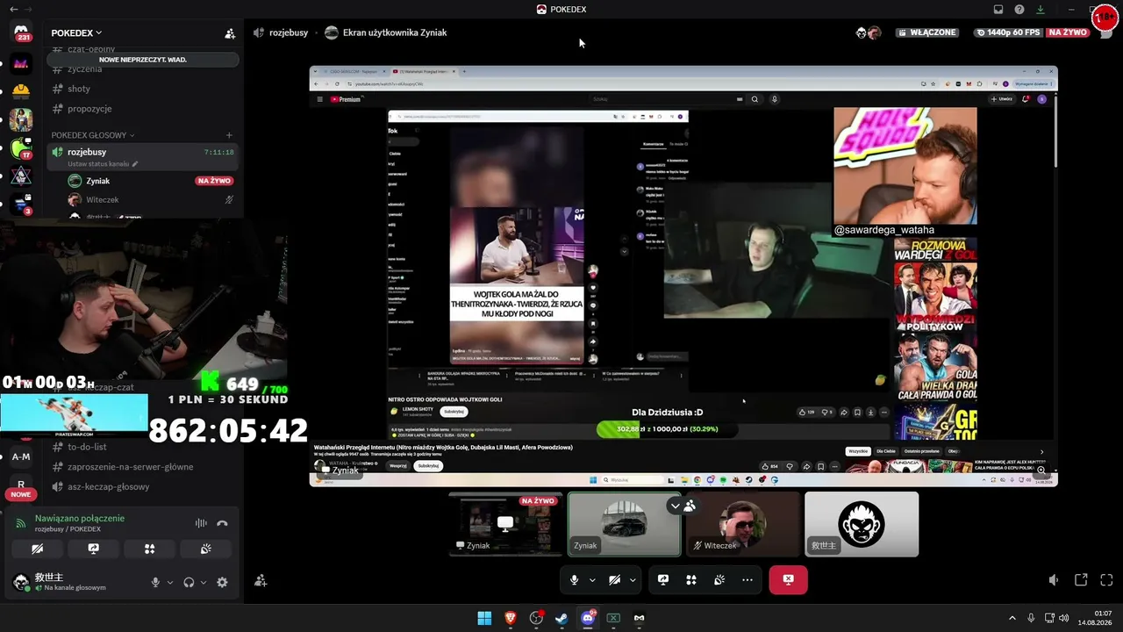Open the yellow hard hat server

click(x=21, y=91)
